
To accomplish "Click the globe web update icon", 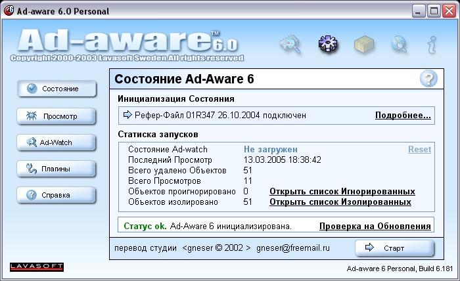I will [x=400, y=44].
